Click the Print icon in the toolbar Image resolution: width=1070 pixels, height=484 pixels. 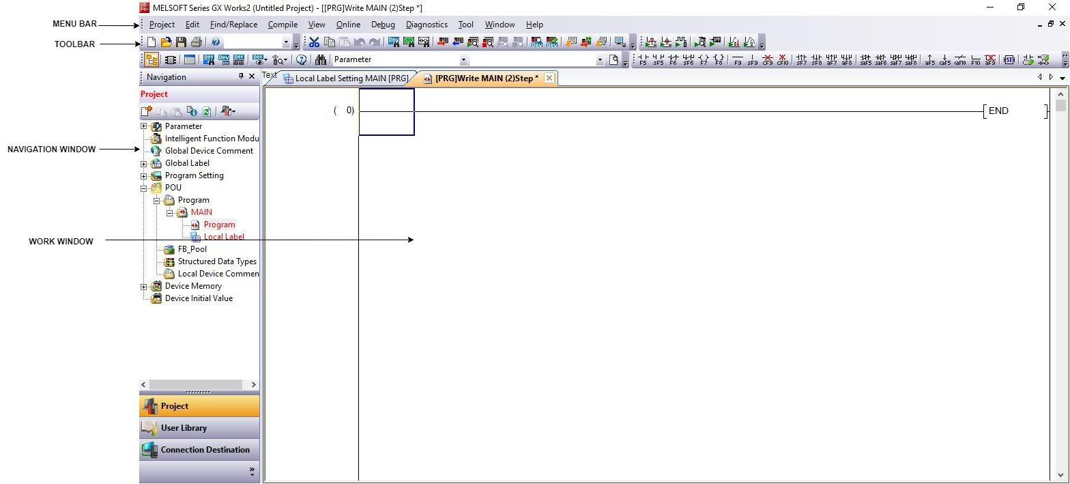click(x=196, y=42)
